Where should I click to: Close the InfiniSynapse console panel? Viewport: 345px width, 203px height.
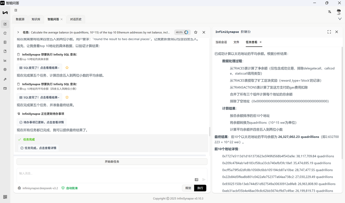(x=337, y=32)
